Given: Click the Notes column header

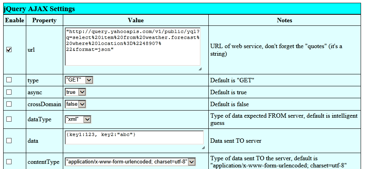Looking at the screenshot, I should coord(284,20).
